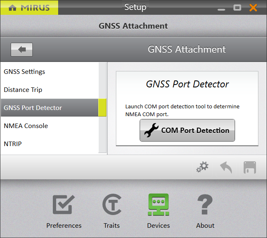267x238 pixels.
Task: Open the NTRIP settings item
Action: (x=50, y=144)
